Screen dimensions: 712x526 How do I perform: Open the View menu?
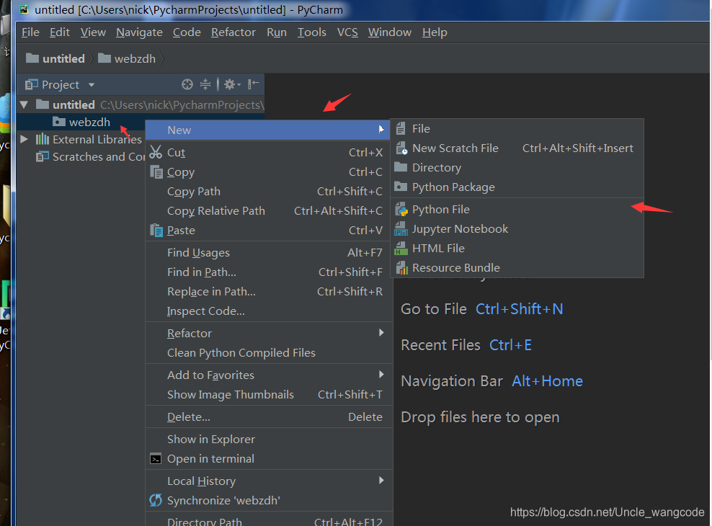[93, 32]
